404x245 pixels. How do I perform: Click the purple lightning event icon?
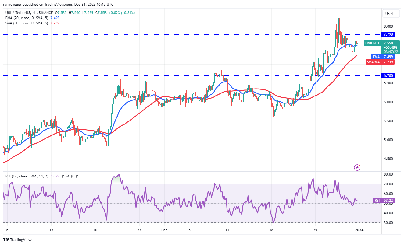(357, 167)
